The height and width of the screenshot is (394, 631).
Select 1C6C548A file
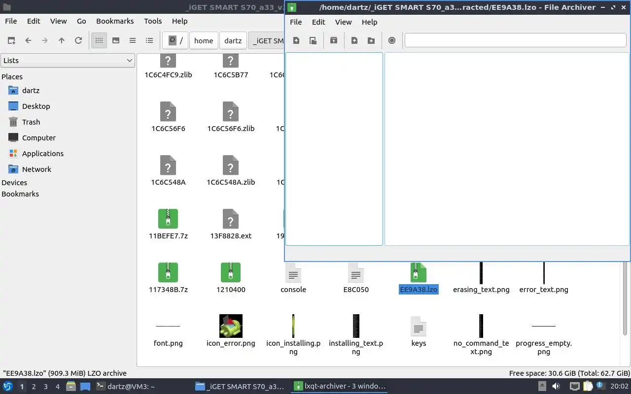[168, 170]
